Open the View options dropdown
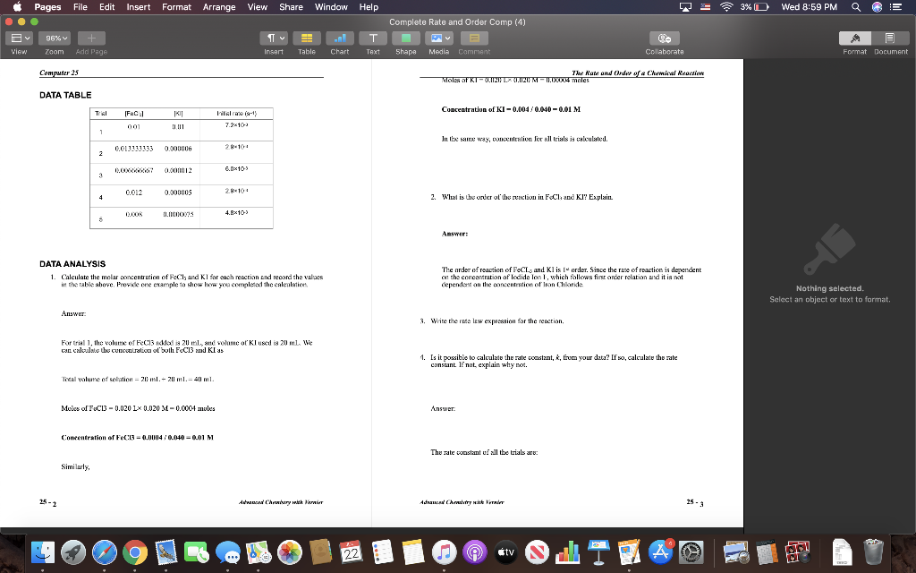Screen dimensions: 916x573 point(18,38)
